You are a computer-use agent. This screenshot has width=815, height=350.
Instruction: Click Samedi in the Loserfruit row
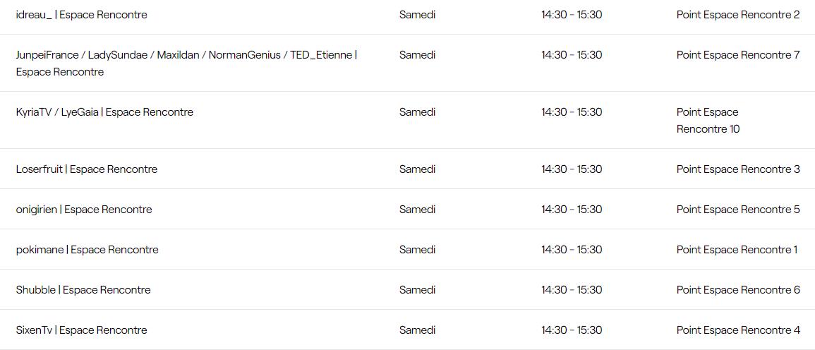click(417, 169)
